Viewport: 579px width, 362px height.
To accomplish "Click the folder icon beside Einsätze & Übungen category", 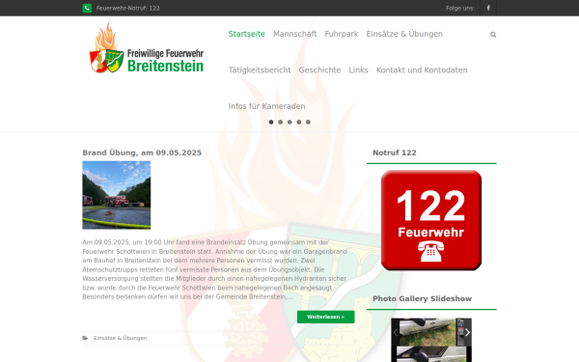I will (85, 338).
